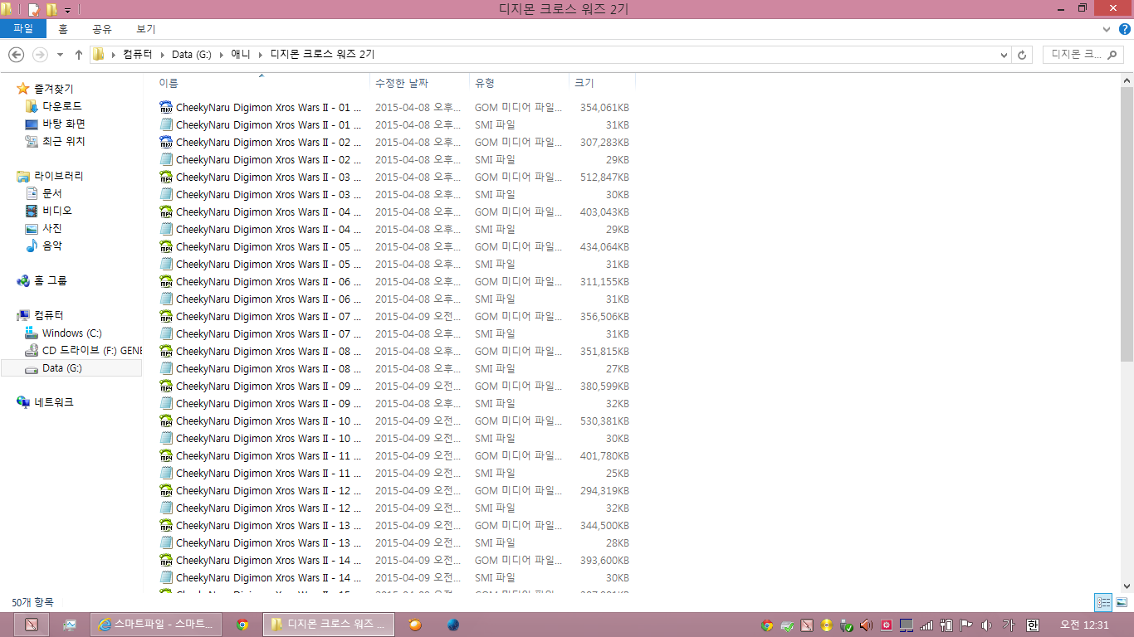
Task: Select 라이브러리 in the navigation pane
Action: point(58,176)
